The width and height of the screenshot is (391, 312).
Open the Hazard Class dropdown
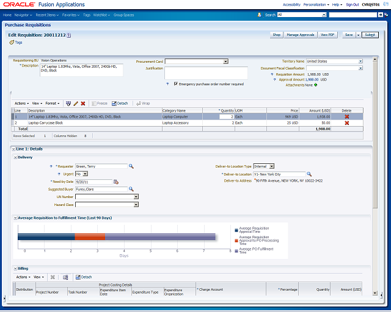(x=136, y=205)
